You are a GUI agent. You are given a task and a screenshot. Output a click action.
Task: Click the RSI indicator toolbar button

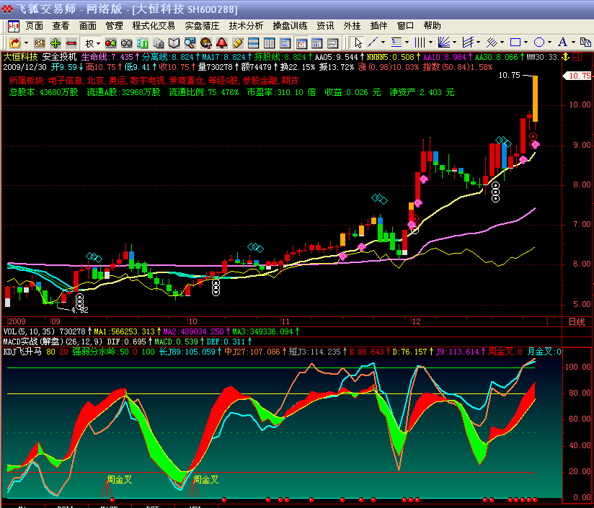pyautogui.click(x=40, y=43)
